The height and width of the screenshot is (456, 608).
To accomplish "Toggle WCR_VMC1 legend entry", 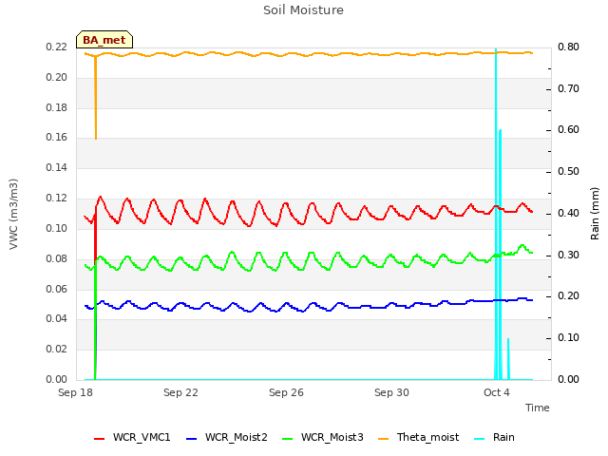I will [132, 437].
